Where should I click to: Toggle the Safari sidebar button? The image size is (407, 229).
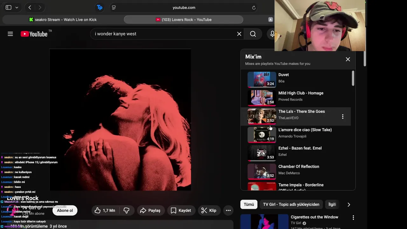click(9, 7)
